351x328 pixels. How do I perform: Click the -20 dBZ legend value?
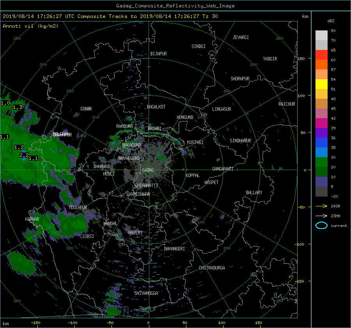tap(334, 196)
